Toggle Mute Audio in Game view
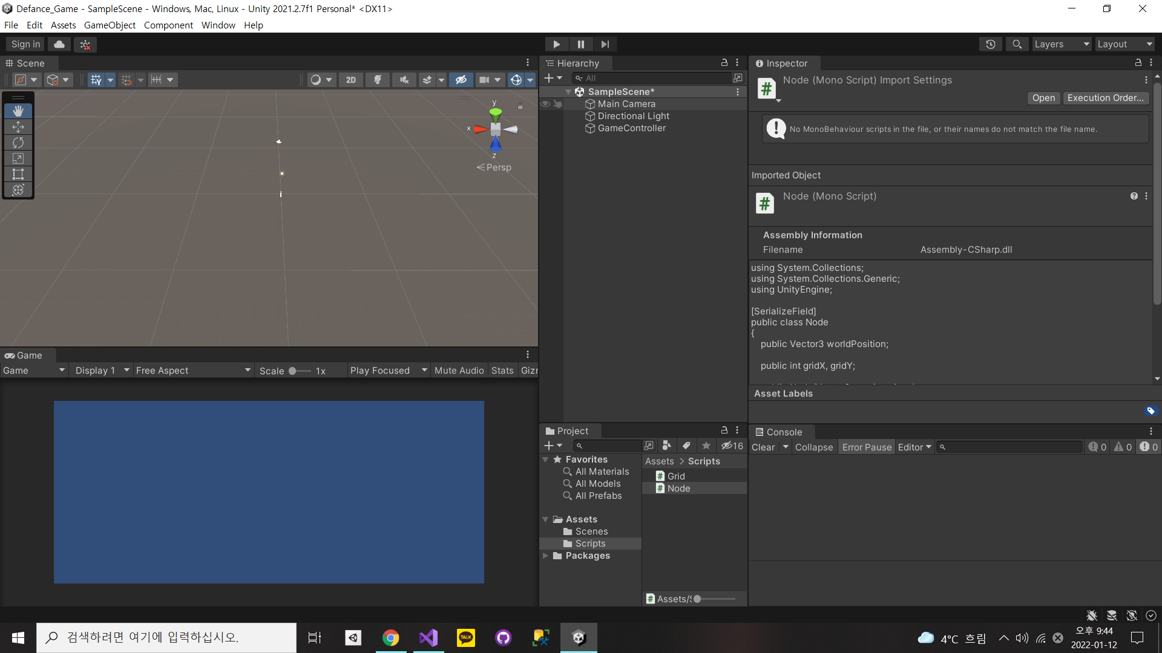 (x=459, y=371)
